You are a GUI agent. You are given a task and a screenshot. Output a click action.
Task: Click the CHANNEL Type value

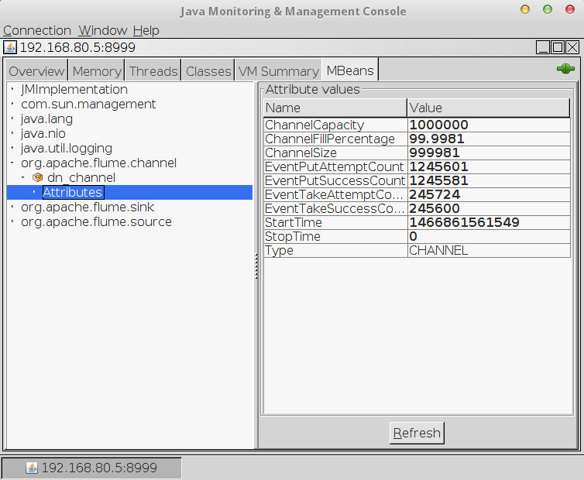pos(489,250)
